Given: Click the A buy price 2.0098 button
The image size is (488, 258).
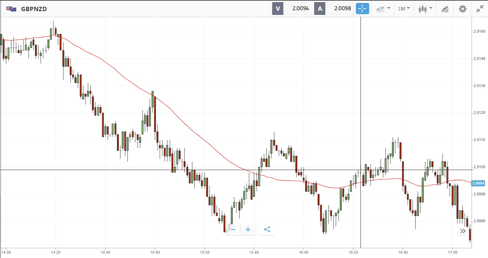Looking at the screenshot, I should click(334, 9).
